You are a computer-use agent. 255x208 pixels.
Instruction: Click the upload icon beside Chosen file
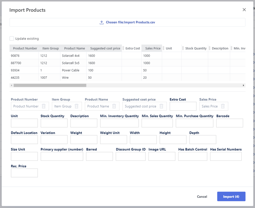click(102, 22)
